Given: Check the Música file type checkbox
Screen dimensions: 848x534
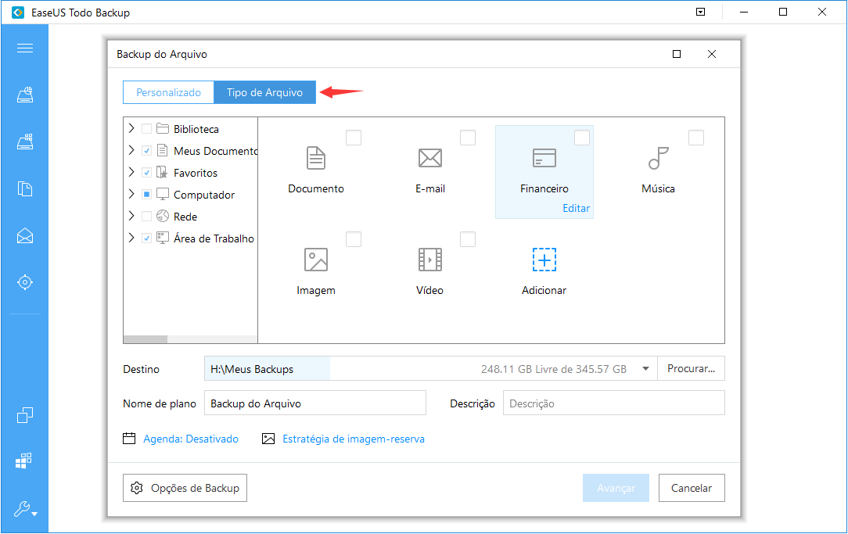Looking at the screenshot, I should 696,138.
